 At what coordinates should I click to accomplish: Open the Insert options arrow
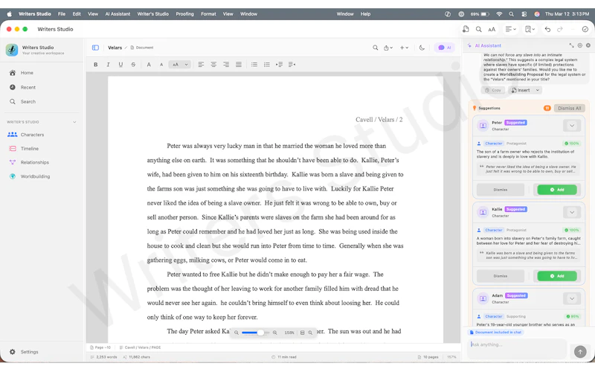click(537, 90)
